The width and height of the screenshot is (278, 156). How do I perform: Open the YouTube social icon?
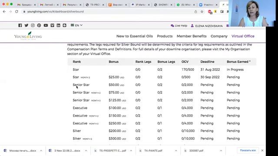pyautogui.click(x=46, y=25)
